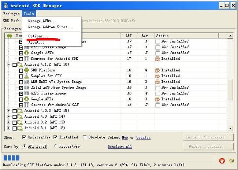This screenshot has width=238, height=170.
Task: Click MIPS System Image API 17 icon
Action: [x=27, y=47]
